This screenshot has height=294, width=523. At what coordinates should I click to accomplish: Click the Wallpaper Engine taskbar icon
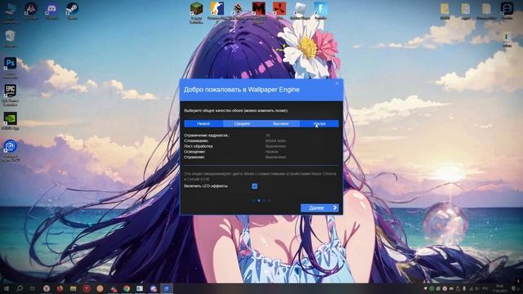pos(167,288)
